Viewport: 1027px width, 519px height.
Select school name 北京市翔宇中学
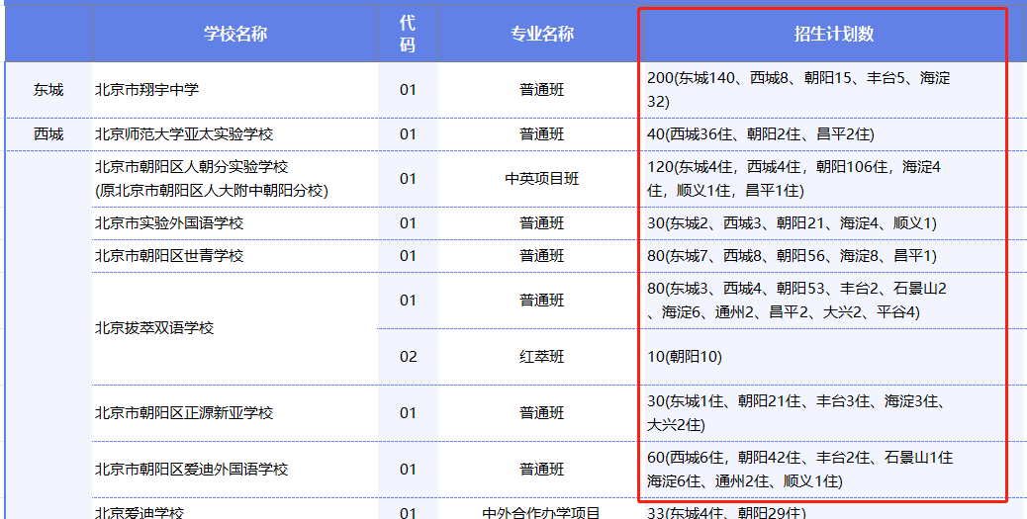click(x=146, y=90)
